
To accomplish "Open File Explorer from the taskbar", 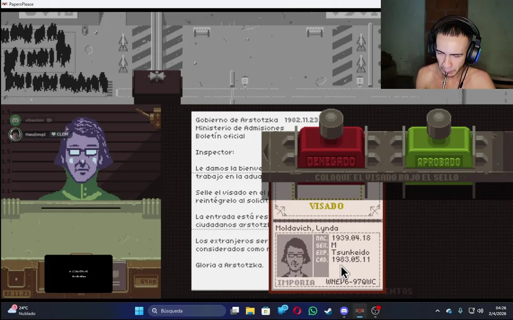I will coord(250,311).
